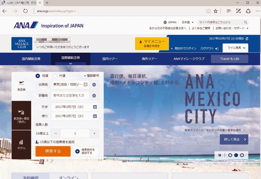Refresh the timestamp with reload icon
261x179 pixels.
point(247,39)
